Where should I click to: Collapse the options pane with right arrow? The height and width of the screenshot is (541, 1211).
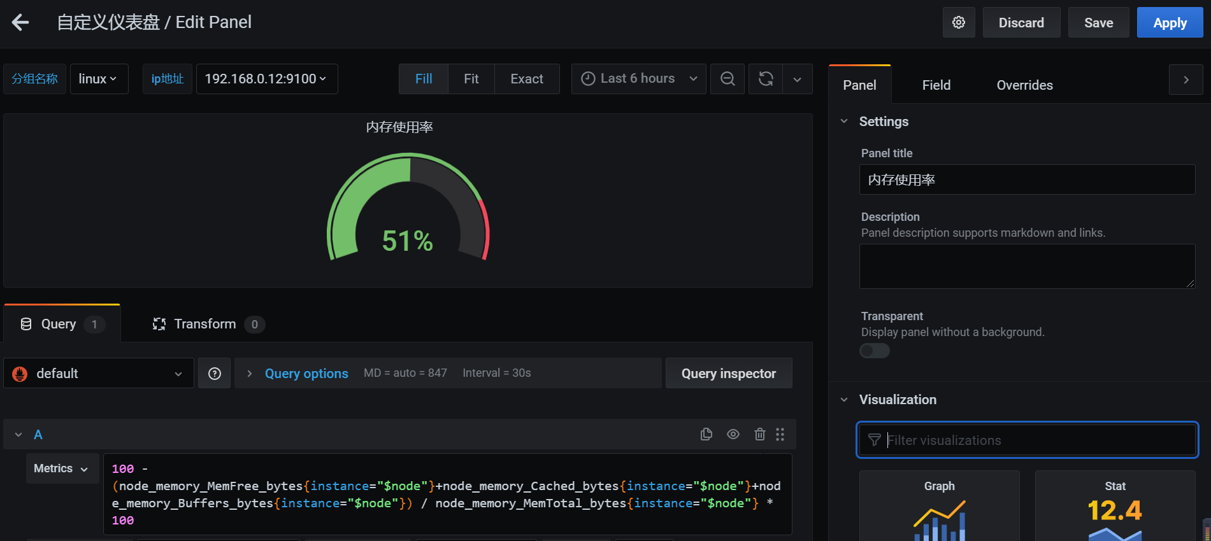pos(1186,80)
